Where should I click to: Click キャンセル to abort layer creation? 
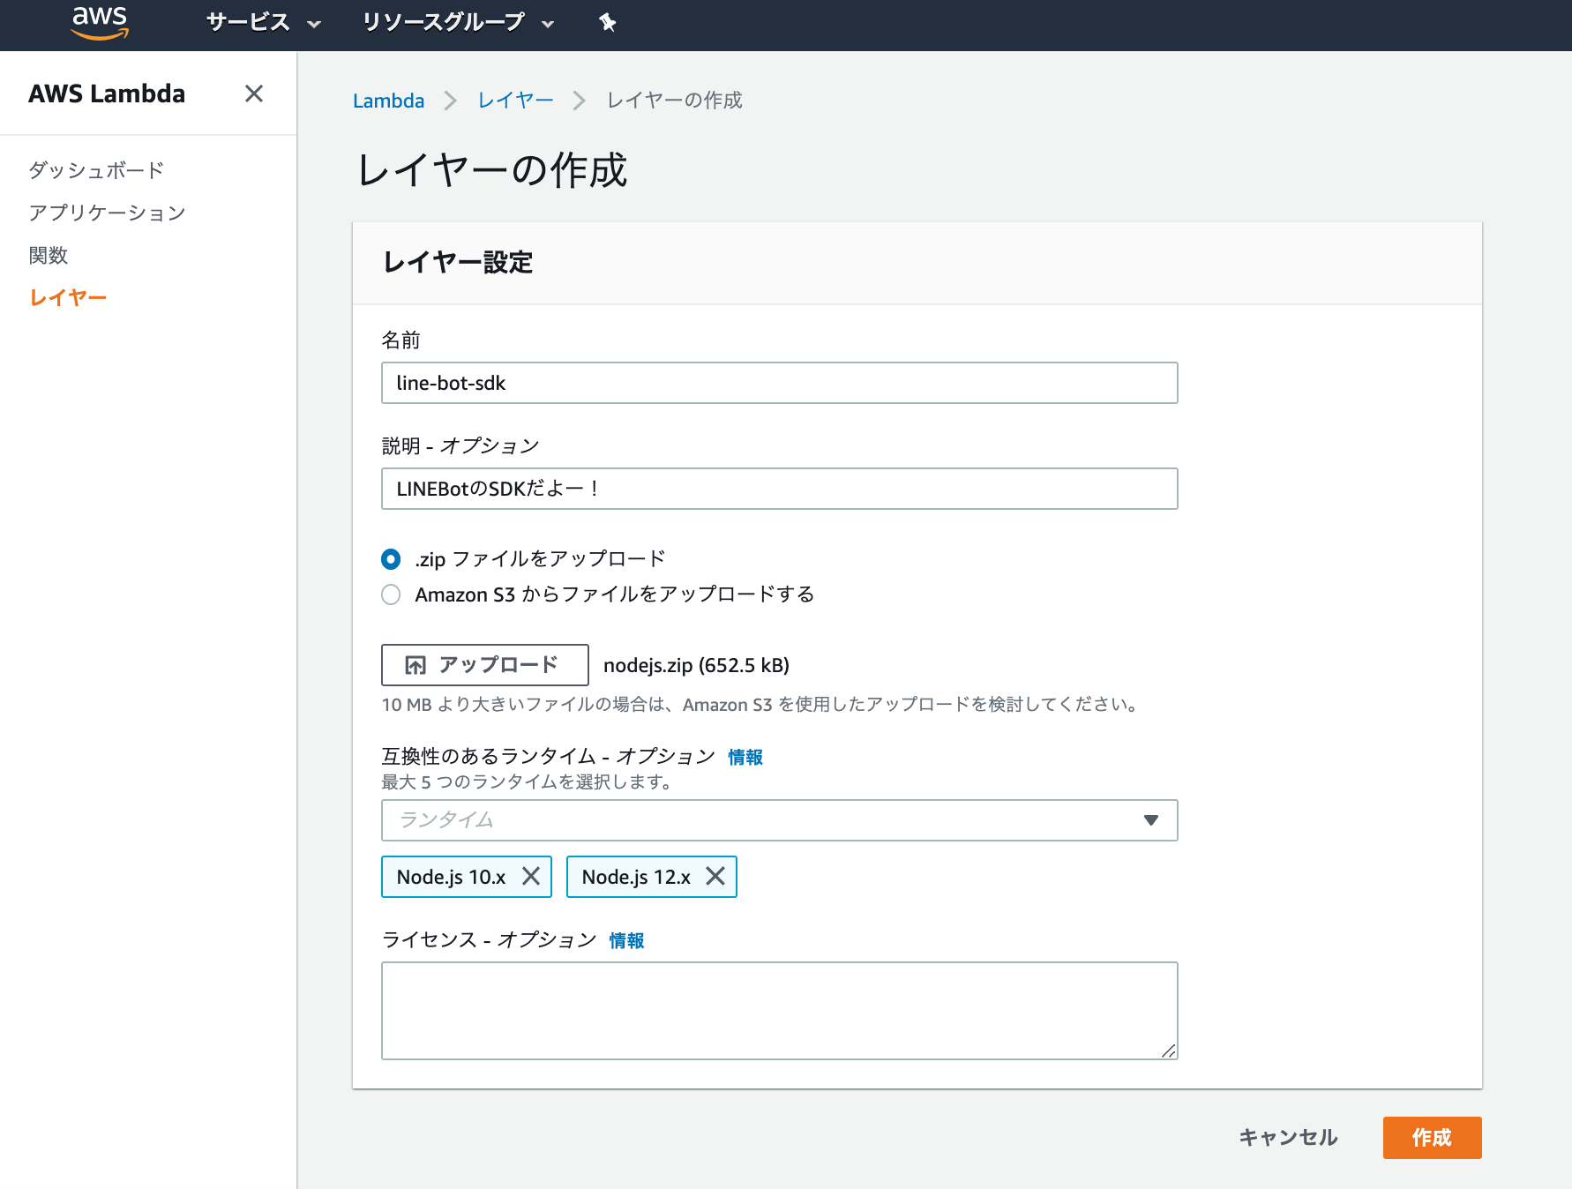(1287, 1138)
